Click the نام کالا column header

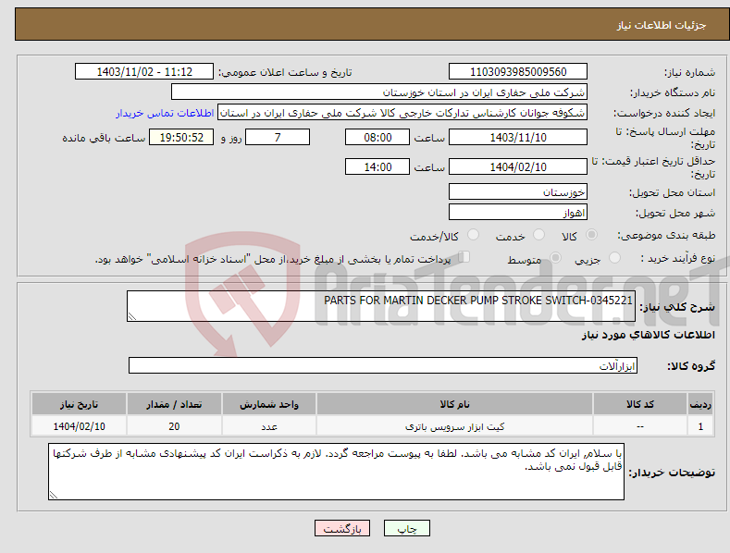click(x=454, y=404)
